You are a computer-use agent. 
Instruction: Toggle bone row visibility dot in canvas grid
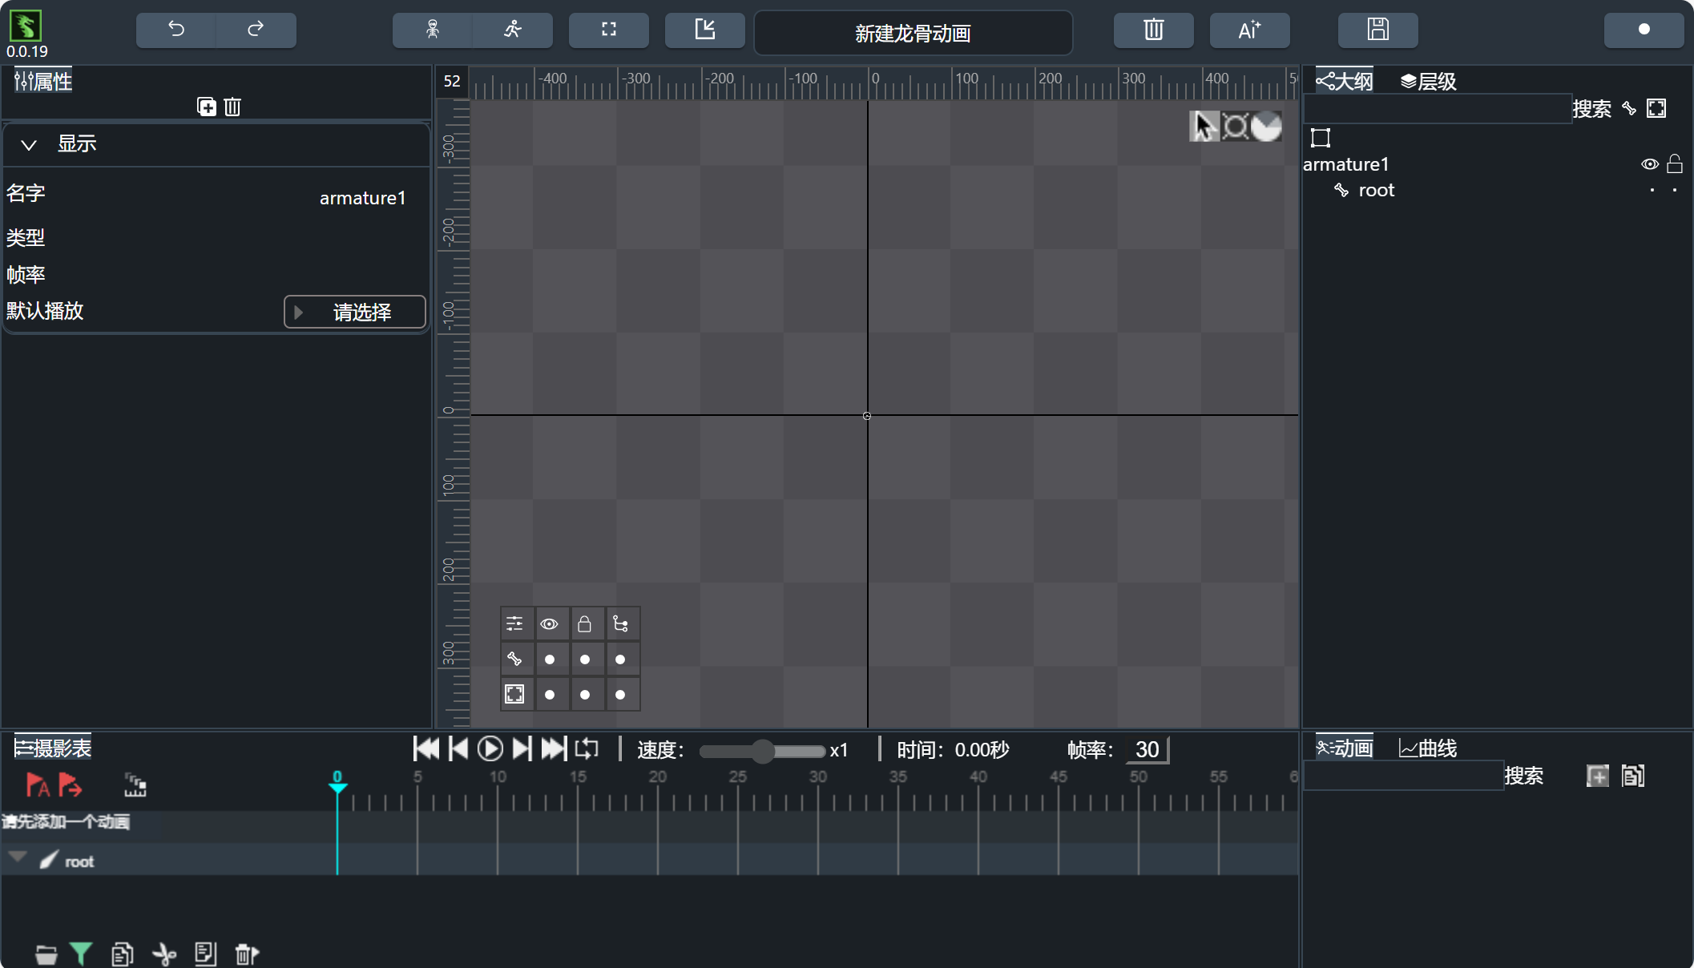coord(549,659)
